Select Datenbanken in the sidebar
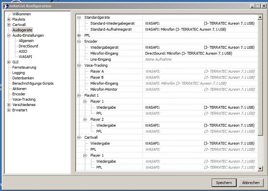 click(23, 78)
